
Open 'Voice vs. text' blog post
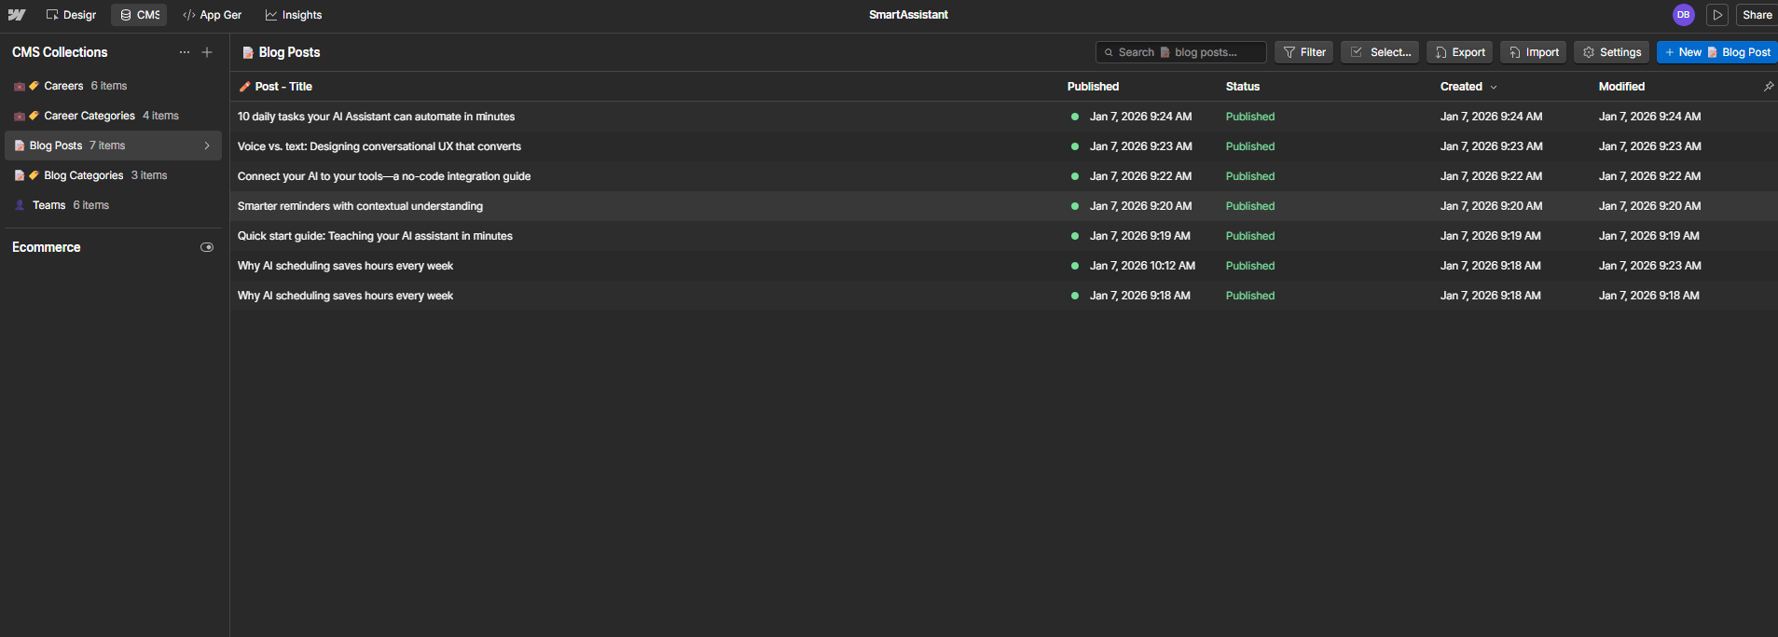tap(379, 146)
